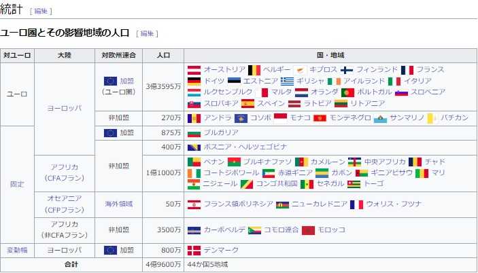Click the 人口 column header
The height and width of the screenshot is (273, 478).
[x=163, y=55]
